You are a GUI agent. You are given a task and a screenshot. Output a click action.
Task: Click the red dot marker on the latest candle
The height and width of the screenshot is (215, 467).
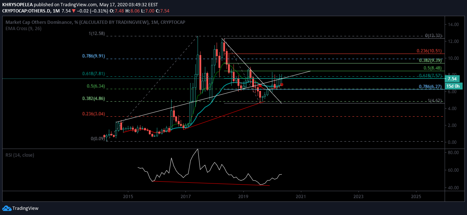pyautogui.click(x=282, y=85)
